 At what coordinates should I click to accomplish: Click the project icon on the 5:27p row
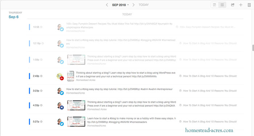click(180, 122)
